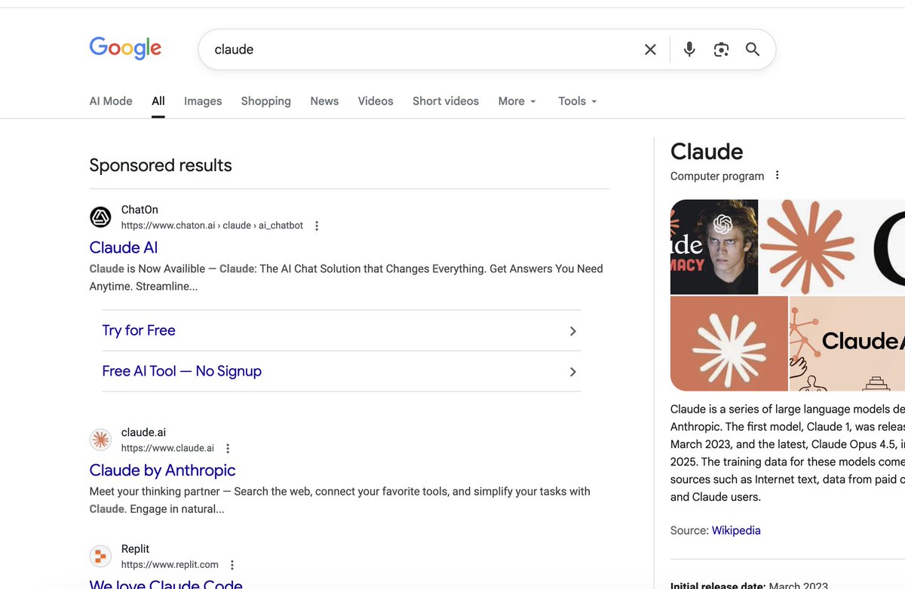This screenshot has width=905, height=589.
Task: Open three-dot menu next to ChatOn URL
Action: click(x=317, y=225)
